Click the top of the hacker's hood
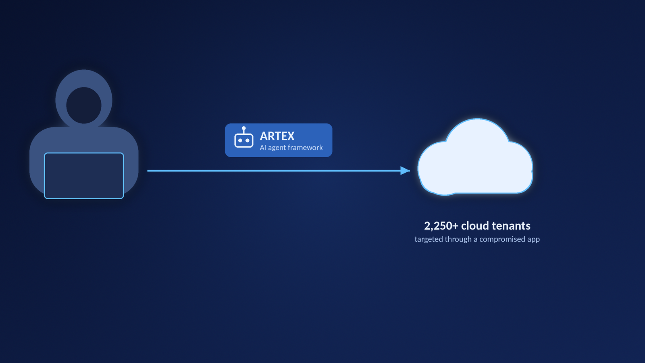The image size is (645, 363). coord(84,74)
